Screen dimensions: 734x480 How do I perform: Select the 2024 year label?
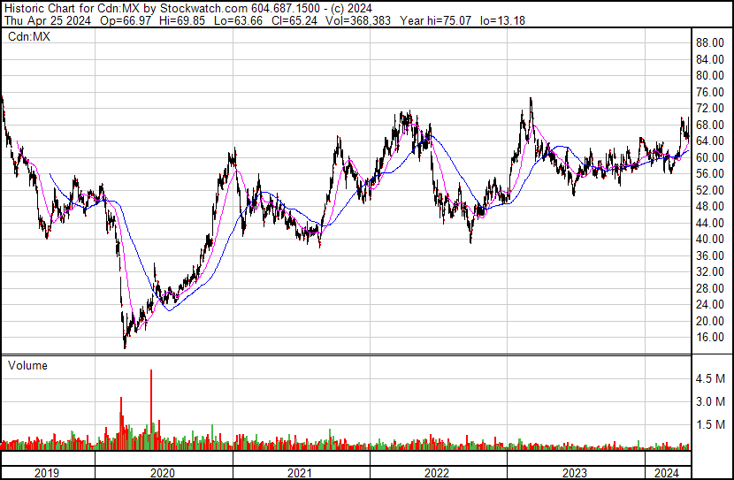(664, 473)
